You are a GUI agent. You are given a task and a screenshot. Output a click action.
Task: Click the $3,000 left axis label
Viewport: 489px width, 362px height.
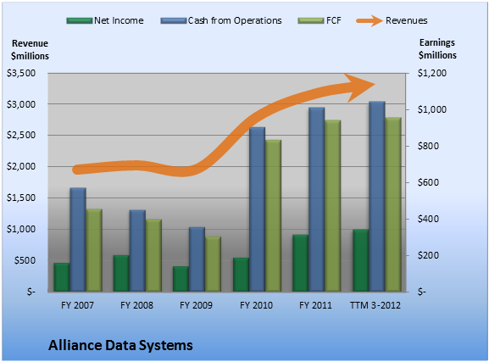[x=21, y=104]
